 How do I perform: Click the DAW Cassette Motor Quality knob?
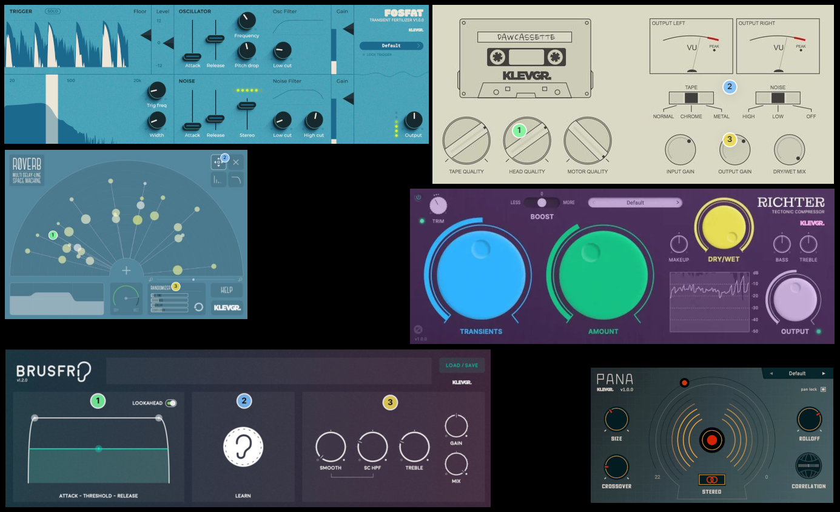point(587,141)
